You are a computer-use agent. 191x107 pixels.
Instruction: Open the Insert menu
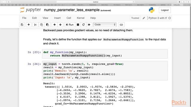[x=57, y=18]
